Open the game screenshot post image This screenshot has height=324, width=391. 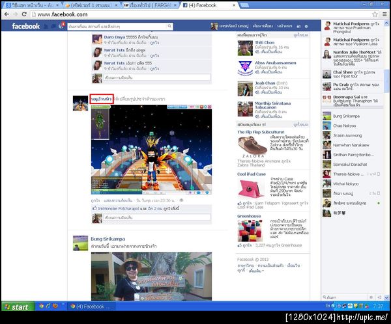pyautogui.click(x=151, y=150)
